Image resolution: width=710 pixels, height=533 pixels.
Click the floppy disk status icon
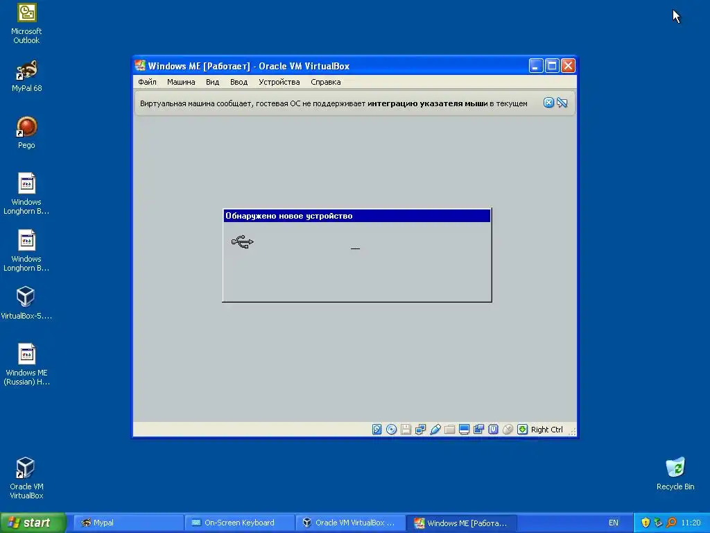406,429
